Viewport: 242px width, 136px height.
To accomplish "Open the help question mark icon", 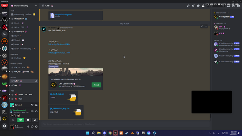I will [x=238, y=6].
